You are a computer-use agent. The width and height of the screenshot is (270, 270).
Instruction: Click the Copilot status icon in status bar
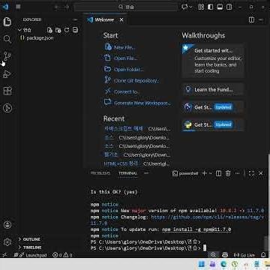(225, 255)
